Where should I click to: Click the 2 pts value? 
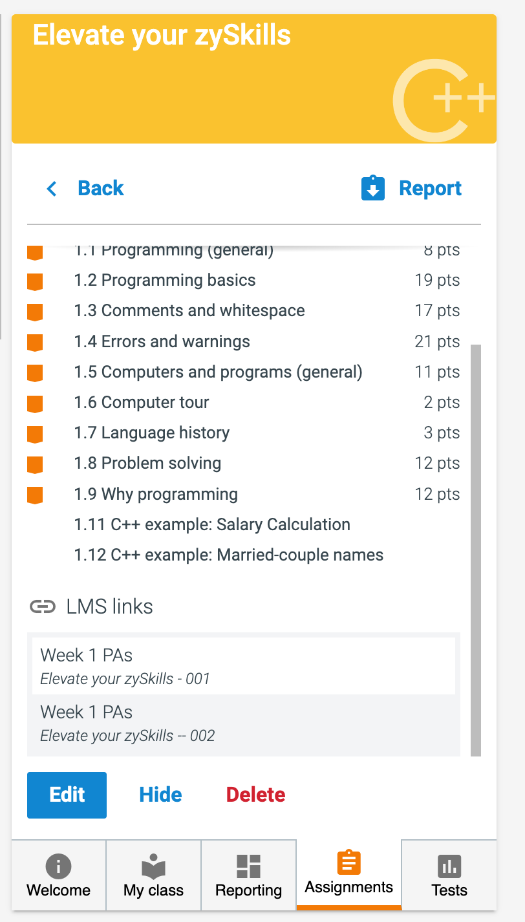pyautogui.click(x=442, y=403)
